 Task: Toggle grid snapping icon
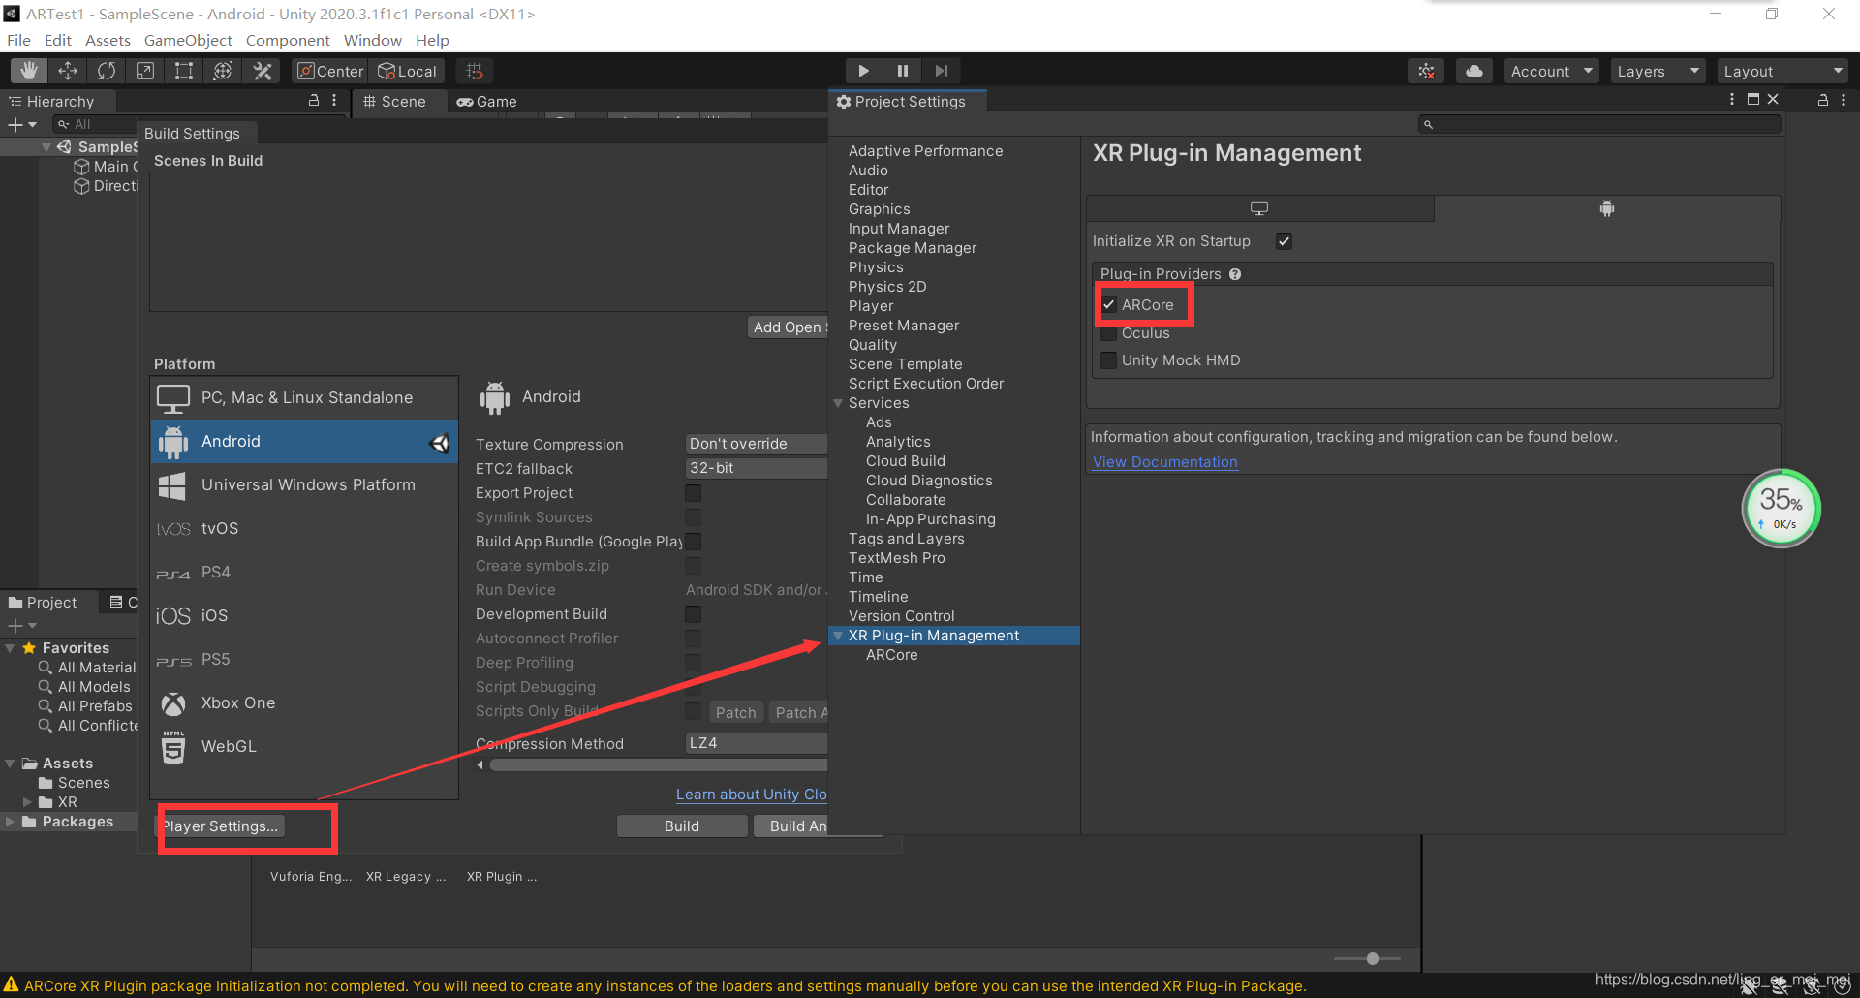[x=475, y=71]
